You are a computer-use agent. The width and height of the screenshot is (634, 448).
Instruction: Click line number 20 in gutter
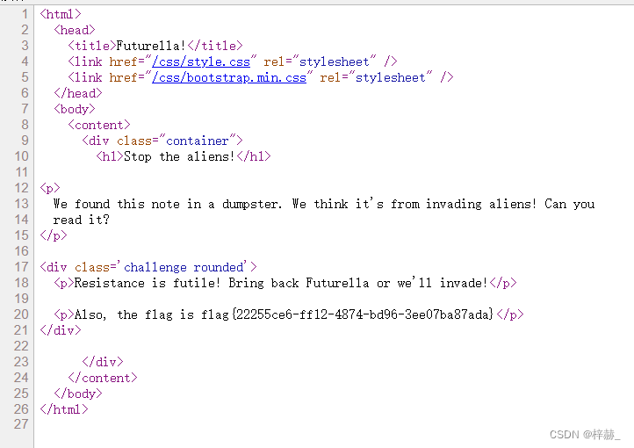21,314
